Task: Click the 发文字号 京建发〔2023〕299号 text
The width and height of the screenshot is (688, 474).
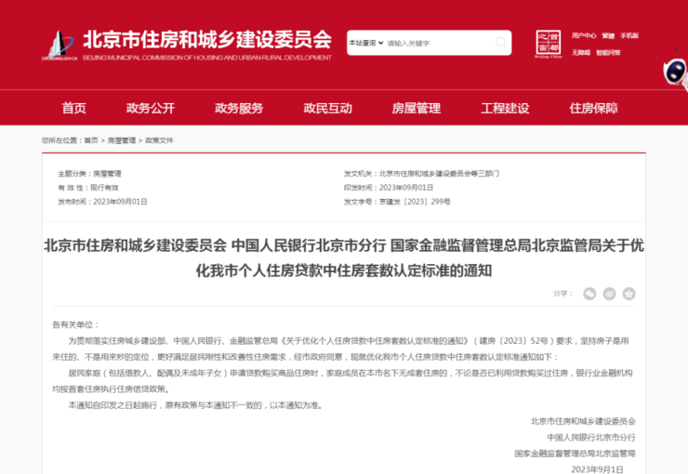Action: coord(397,202)
